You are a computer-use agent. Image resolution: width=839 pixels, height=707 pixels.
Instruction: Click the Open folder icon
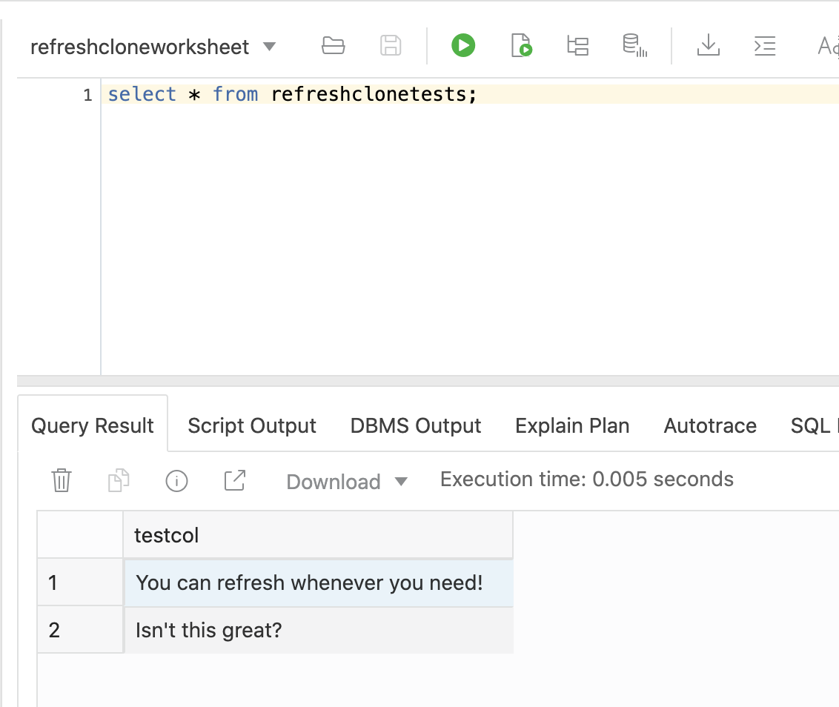point(333,46)
